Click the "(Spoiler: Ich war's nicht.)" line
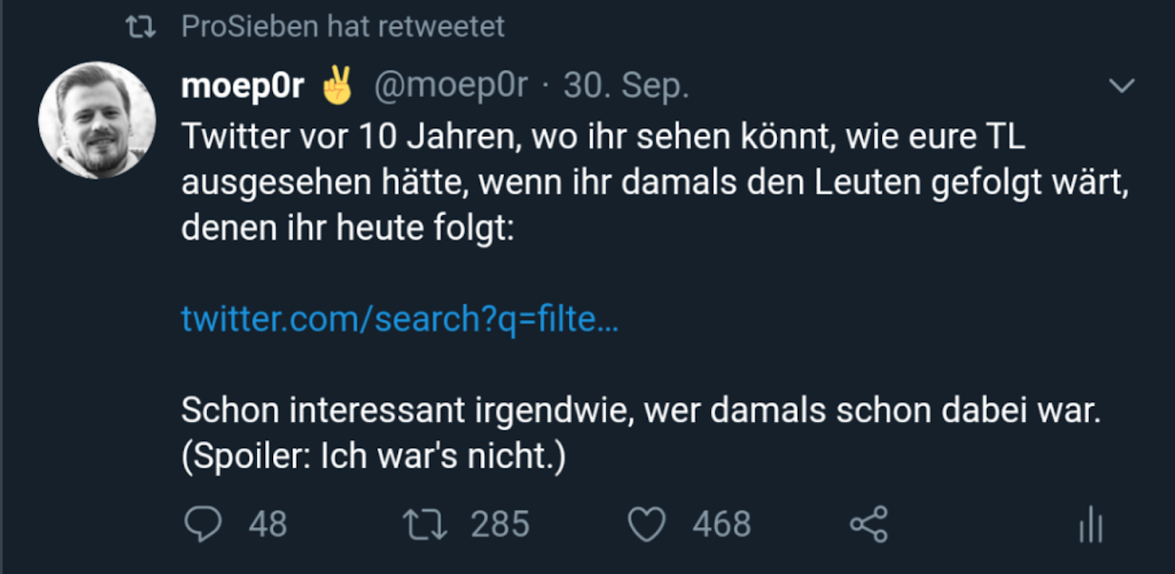 point(374,457)
